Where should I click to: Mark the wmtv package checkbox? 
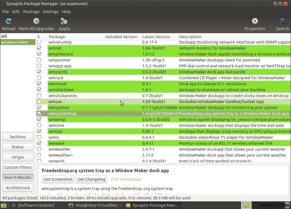39,137
